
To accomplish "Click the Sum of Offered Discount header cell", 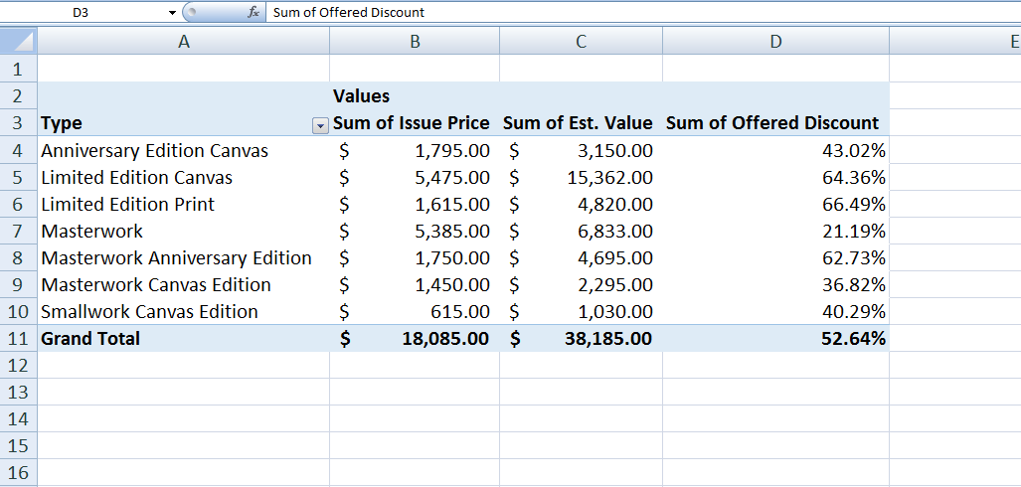I will [x=773, y=123].
